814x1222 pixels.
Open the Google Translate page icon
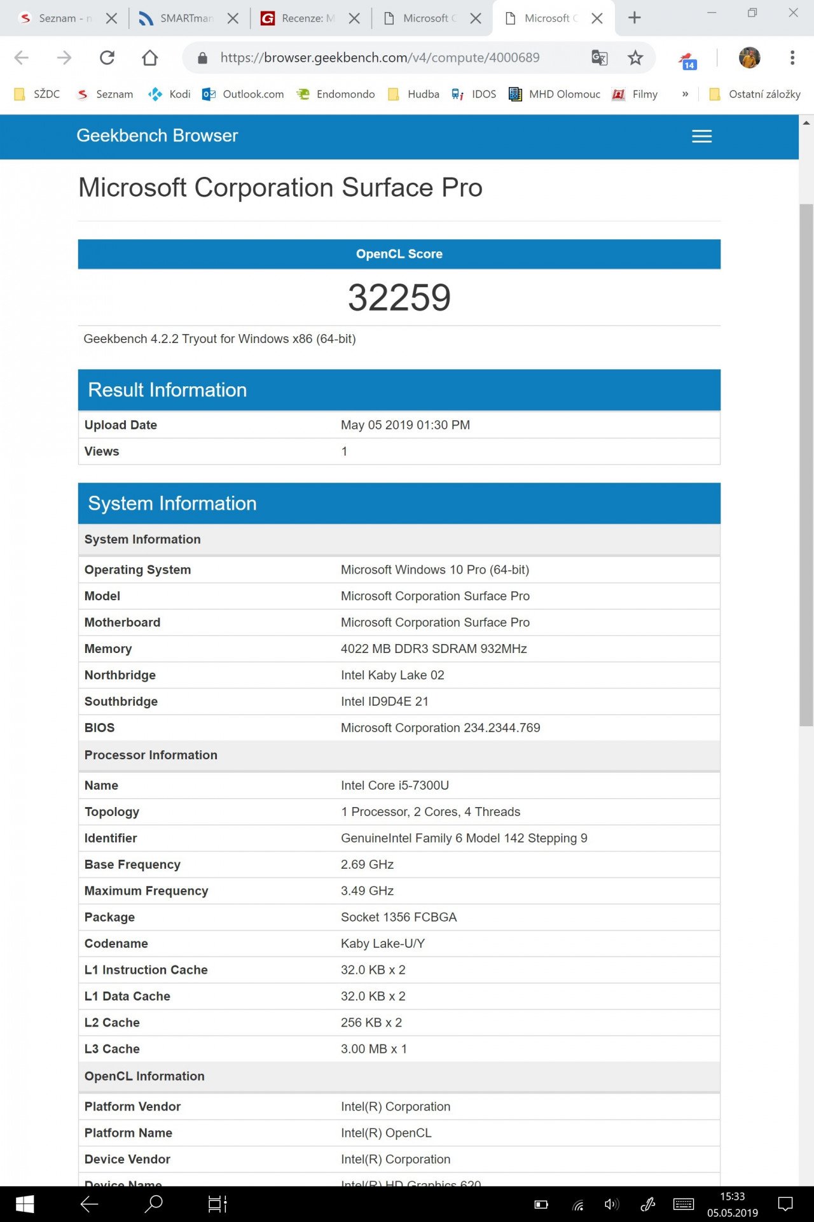[x=600, y=58]
